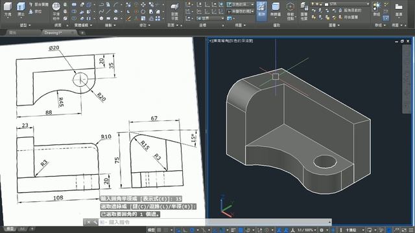This screenshot has height=233, width=415.
Task: Click the navigation bar on viewport right edge
Action: coord(407,79)
